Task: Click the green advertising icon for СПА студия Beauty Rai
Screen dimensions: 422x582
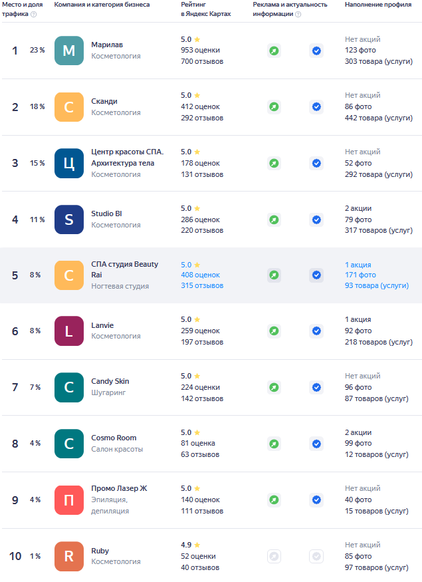Action: pos(274,275)
